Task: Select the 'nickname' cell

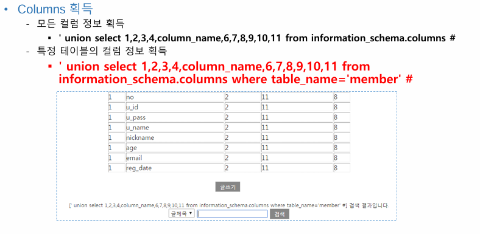Action: [175, 137]
